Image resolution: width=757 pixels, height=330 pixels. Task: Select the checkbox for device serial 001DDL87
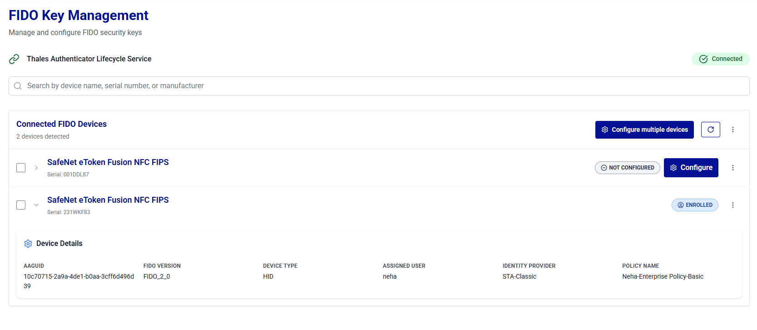pos(21,168)
